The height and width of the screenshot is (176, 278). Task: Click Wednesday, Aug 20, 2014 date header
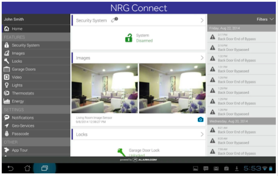(241, 121)
